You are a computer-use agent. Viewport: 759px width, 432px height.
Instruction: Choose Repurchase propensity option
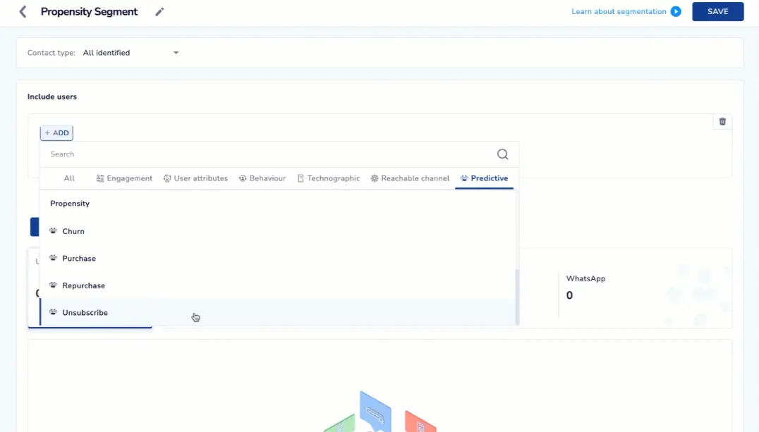click(x=277, y=285)
